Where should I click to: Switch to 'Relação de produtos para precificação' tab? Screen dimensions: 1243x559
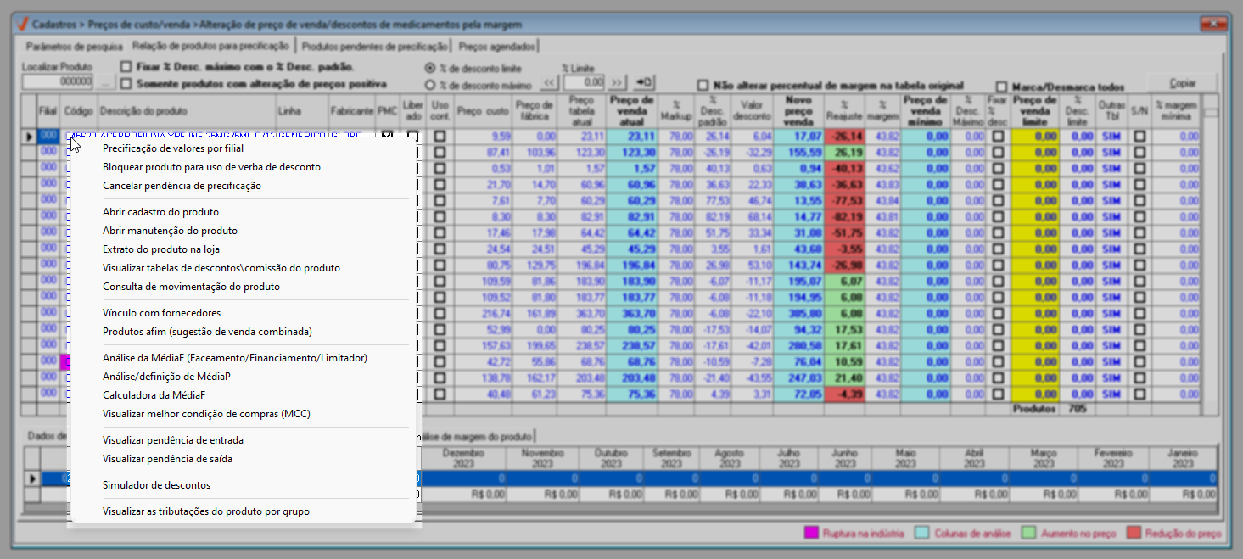[x=210, y=46]
